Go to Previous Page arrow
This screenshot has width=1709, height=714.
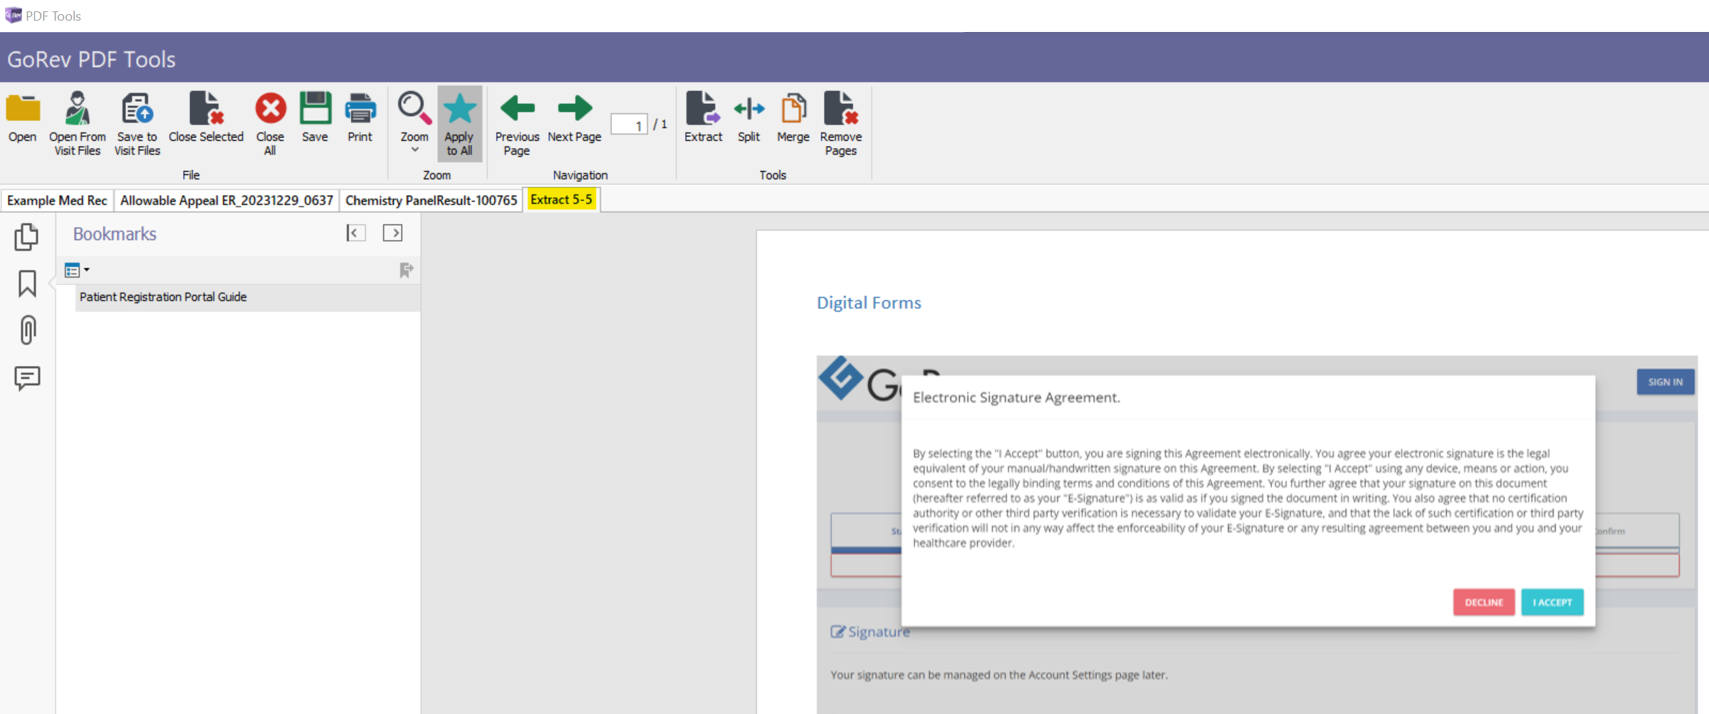(517, 123)
